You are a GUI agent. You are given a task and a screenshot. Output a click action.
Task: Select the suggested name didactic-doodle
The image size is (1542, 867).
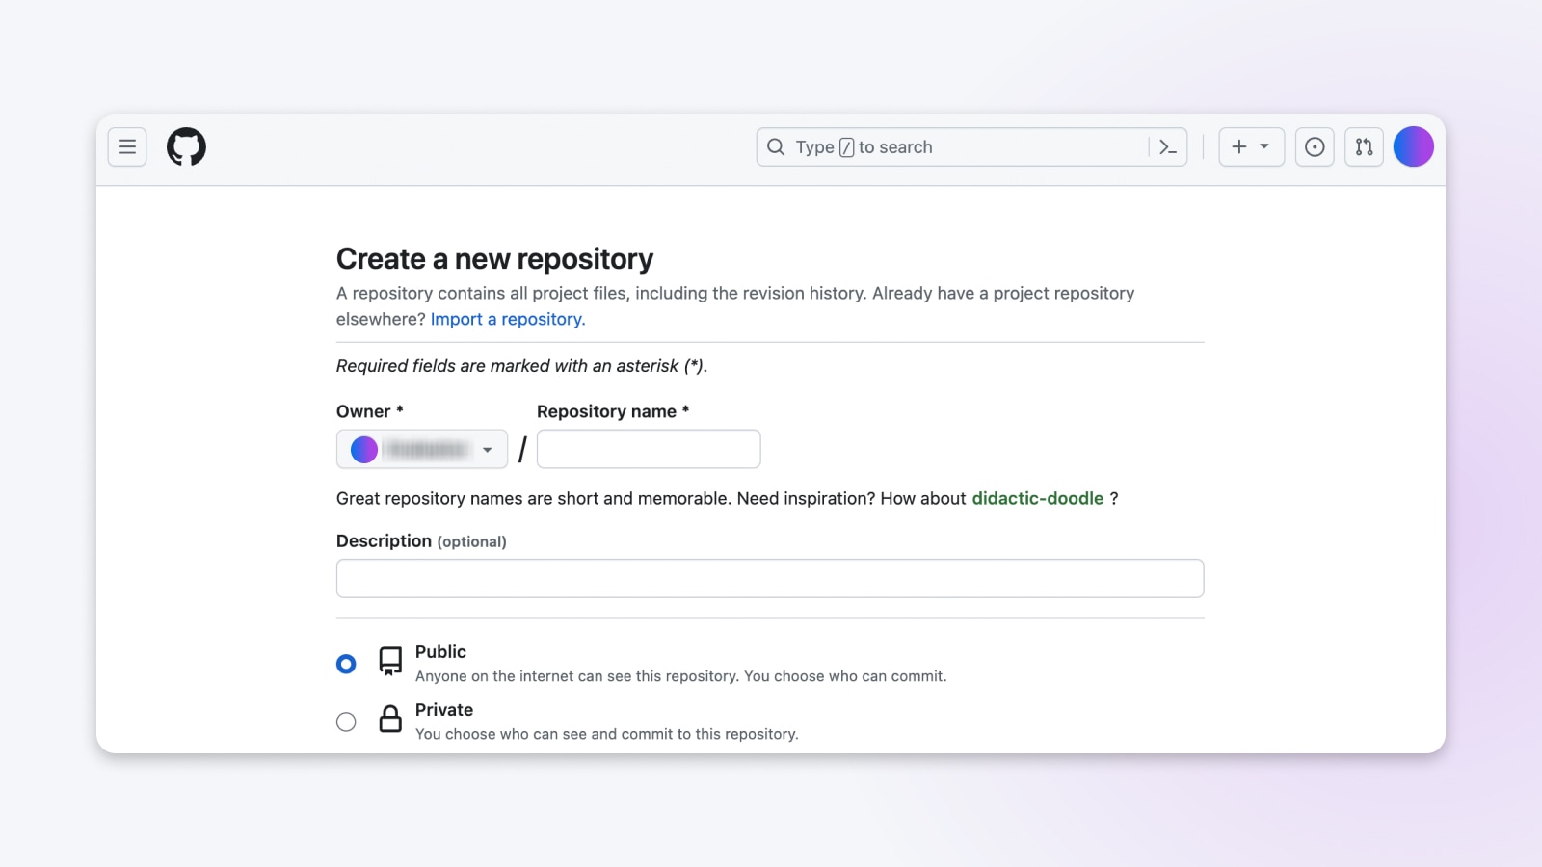(1038, 498)
